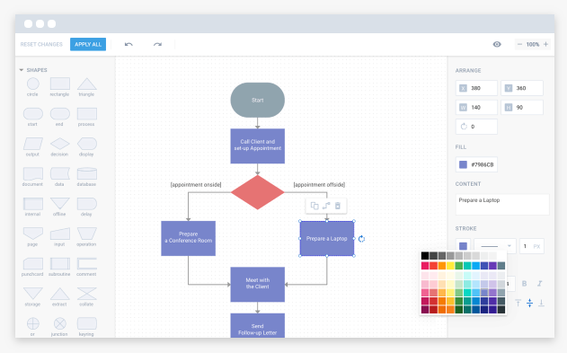The width and height of the screenshot is (567, 353).
Task: Click the connector icon in shape popup toolbar
Action: coord(326,206)
